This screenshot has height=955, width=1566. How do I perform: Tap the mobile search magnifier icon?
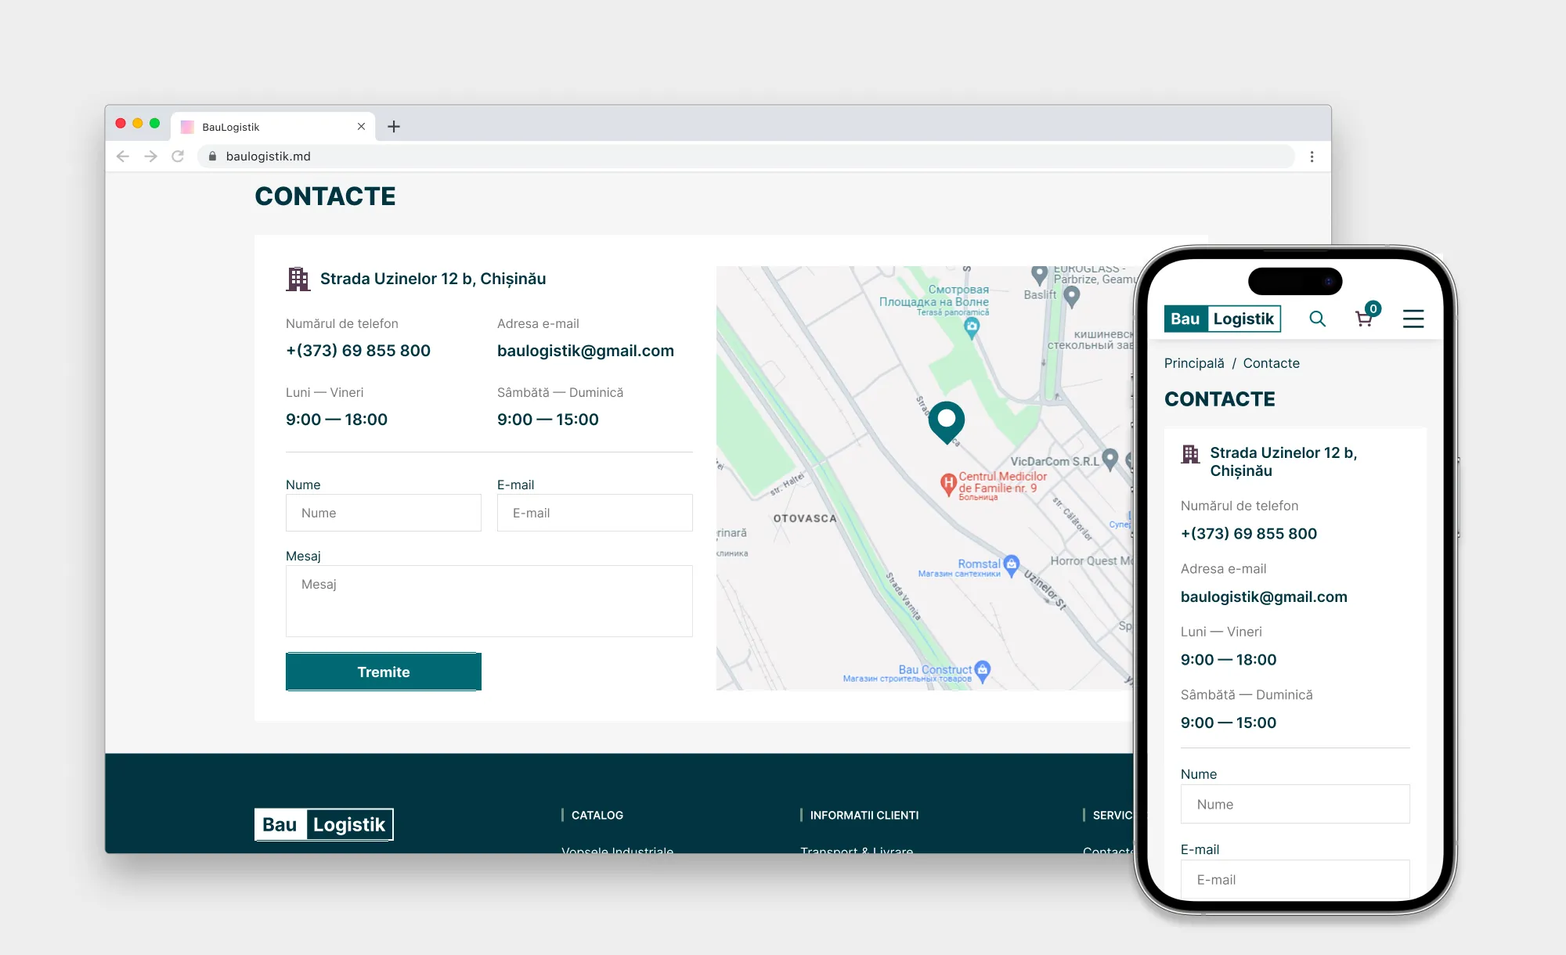[1318, 319]
